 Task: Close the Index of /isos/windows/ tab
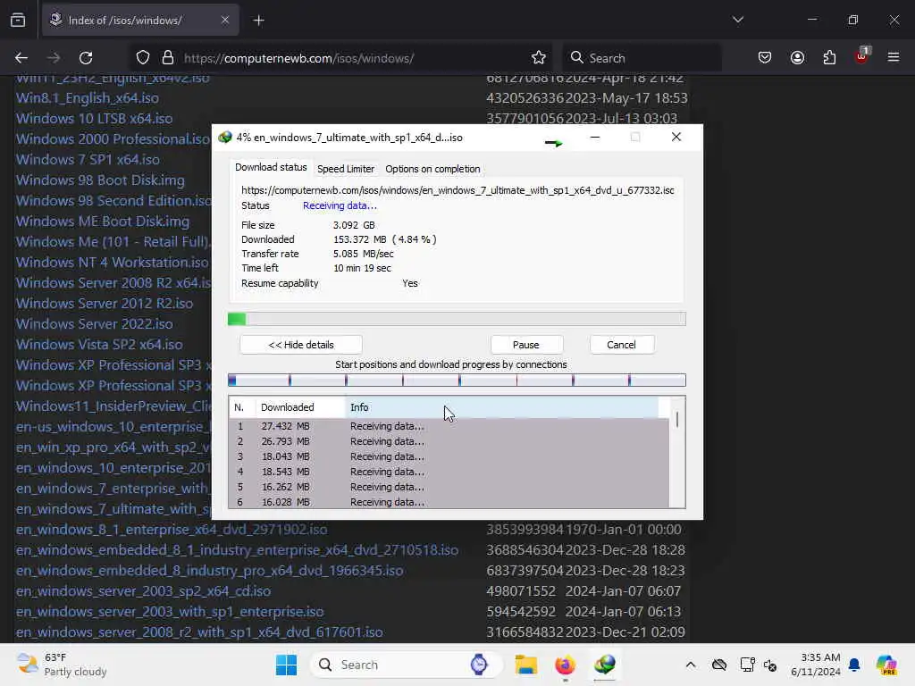pos(225,20)
